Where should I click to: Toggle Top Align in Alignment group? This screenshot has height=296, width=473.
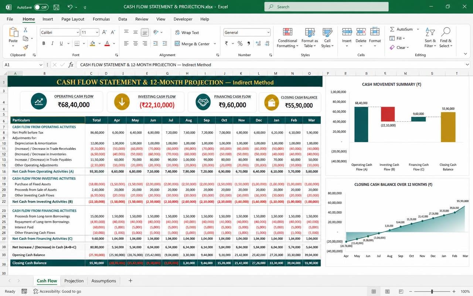(126, 33)
